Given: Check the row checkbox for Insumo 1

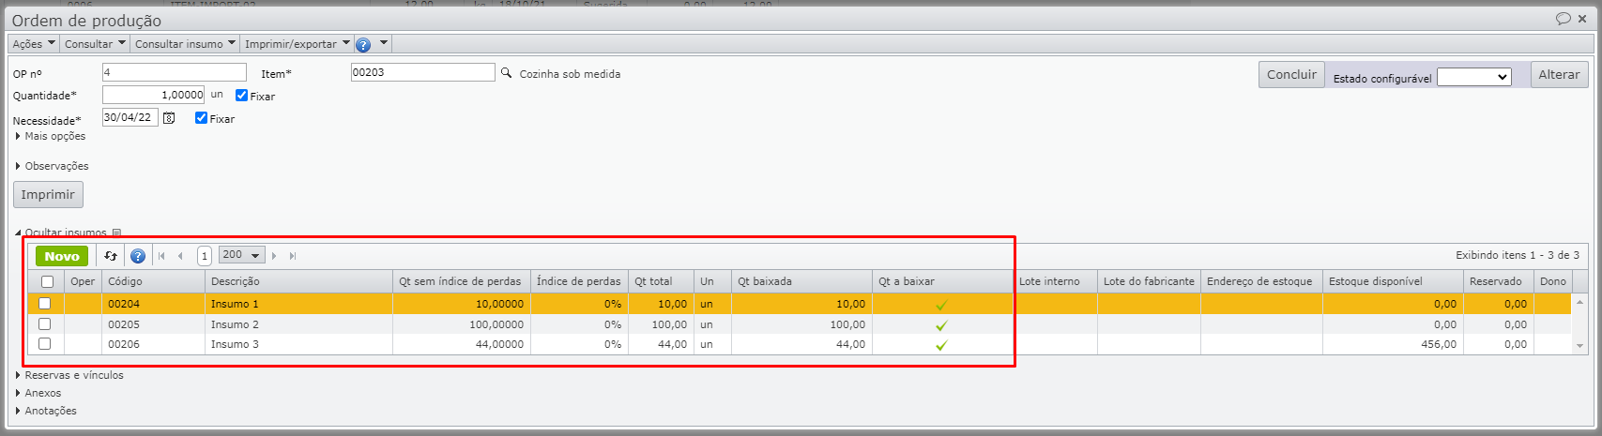Looking at the screenshot, I should tap(44, 303).
